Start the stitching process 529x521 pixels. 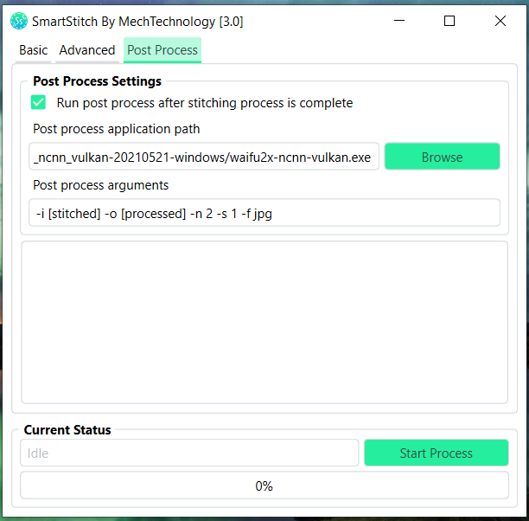(436, 453)
